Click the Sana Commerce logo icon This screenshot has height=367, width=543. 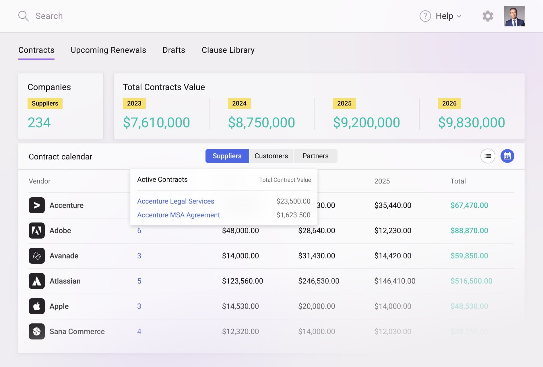(37, 331)
